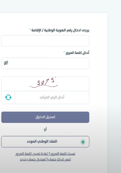Screen dimensions: 121x173
Task: Click the ليس لديك حساب؟ link text
Action: pyautogui.click(x=58, y=160)
